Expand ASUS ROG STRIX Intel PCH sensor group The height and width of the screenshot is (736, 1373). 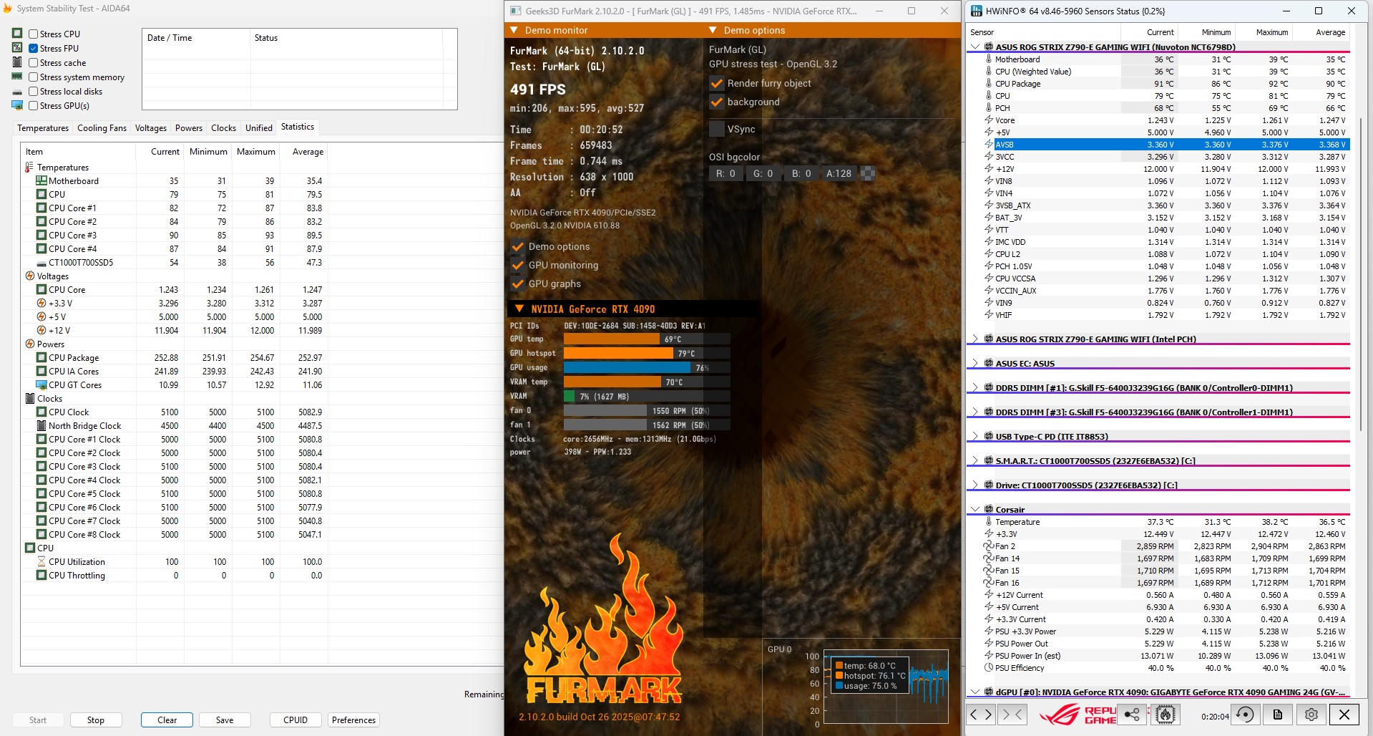tap(975, 339)
